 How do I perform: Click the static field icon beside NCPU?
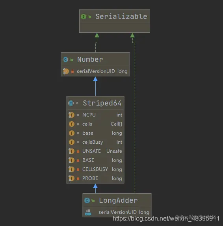[x=71, y=115]
